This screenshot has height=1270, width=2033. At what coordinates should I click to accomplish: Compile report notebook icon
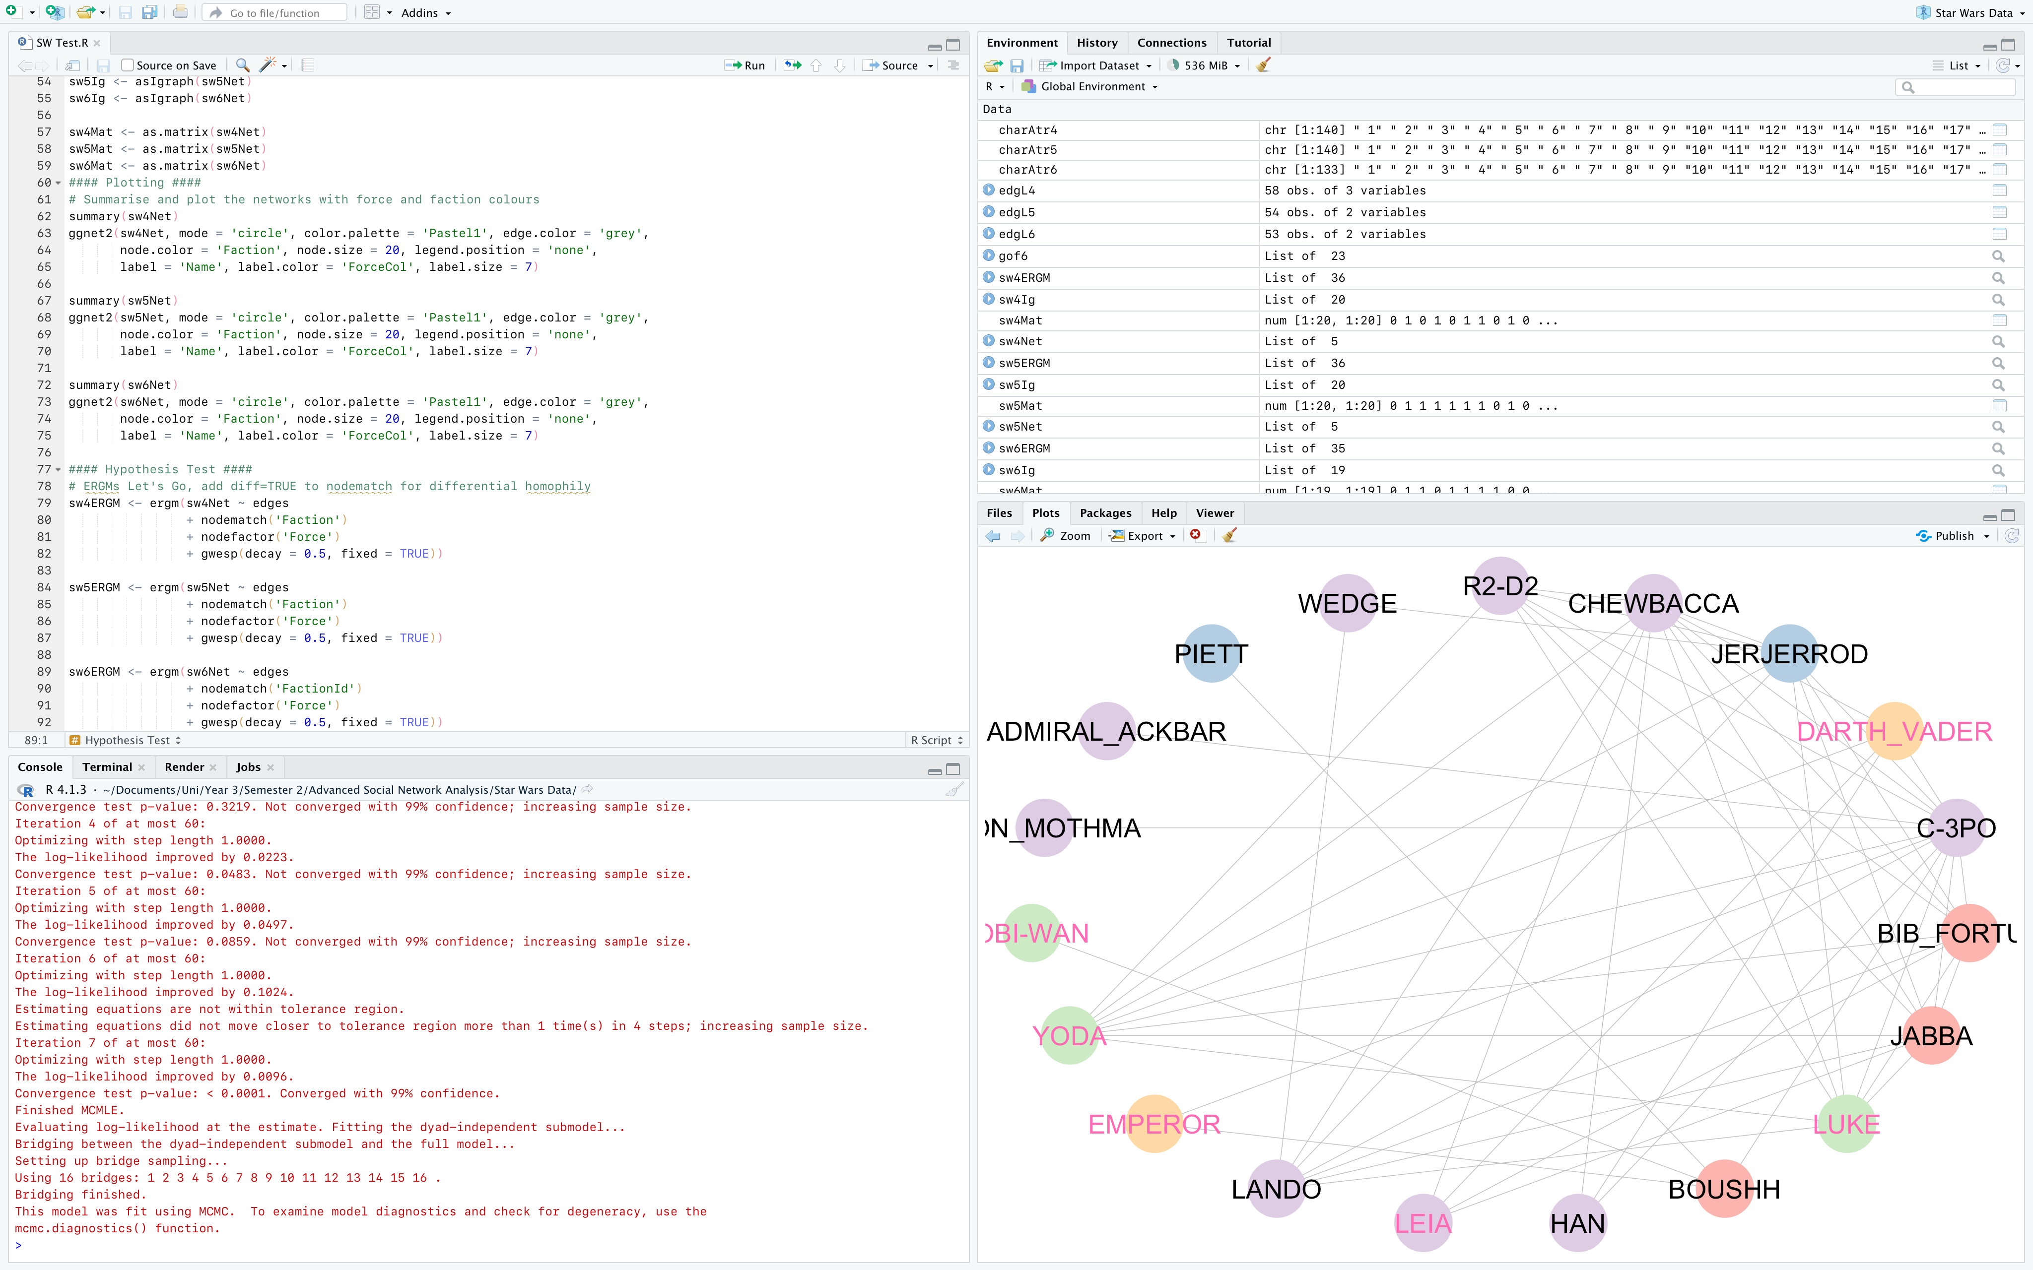click(x=307, y=65)
